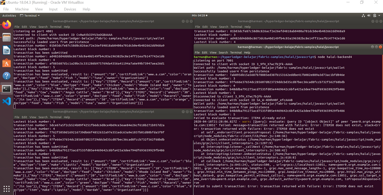Click 'node halal-backend4' command text
The width and height of the screenshot is (383, 195).
(335, 57)
